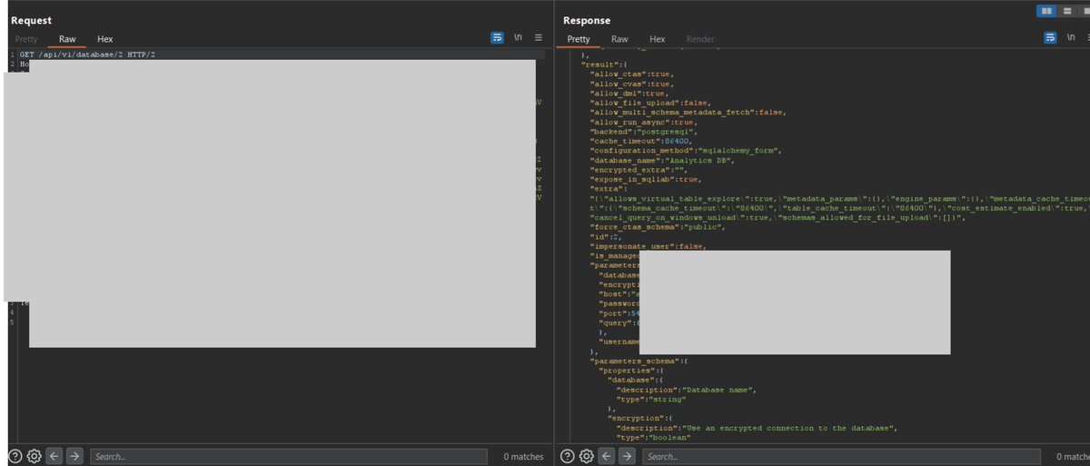This screenshot has height=466, width=1090.
Task: Go to next match in Response search
Action: coord(627,456)
